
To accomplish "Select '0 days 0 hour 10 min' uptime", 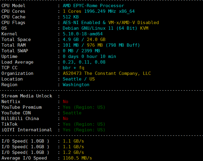I will (x=89, y=56).
